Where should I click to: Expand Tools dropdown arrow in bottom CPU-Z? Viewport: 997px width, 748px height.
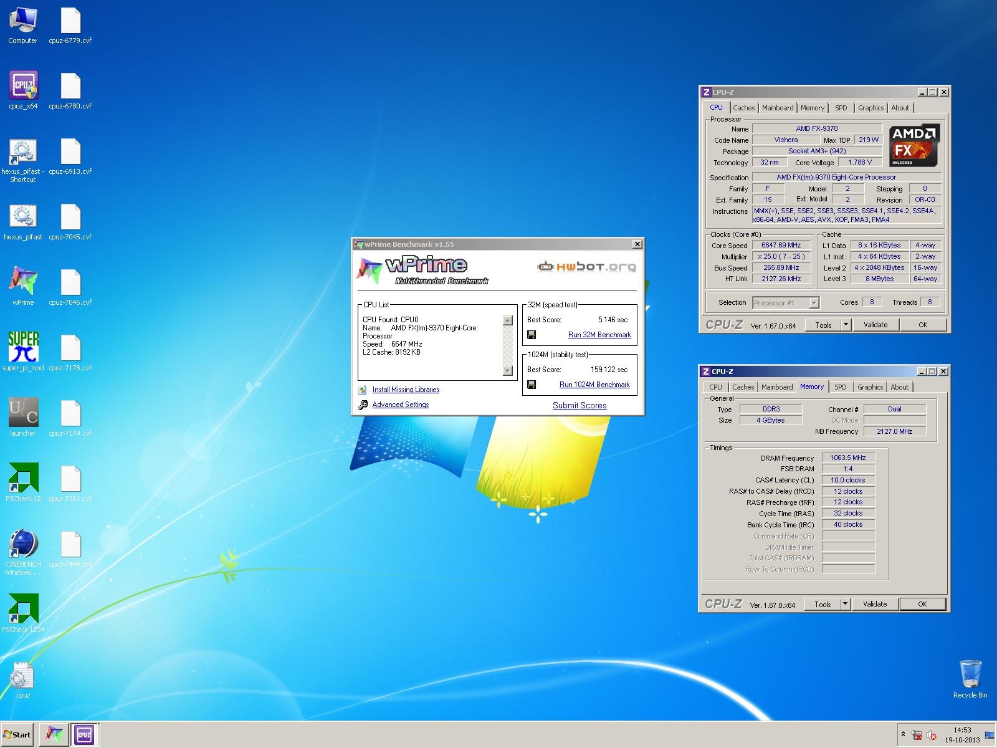(845, 604)
